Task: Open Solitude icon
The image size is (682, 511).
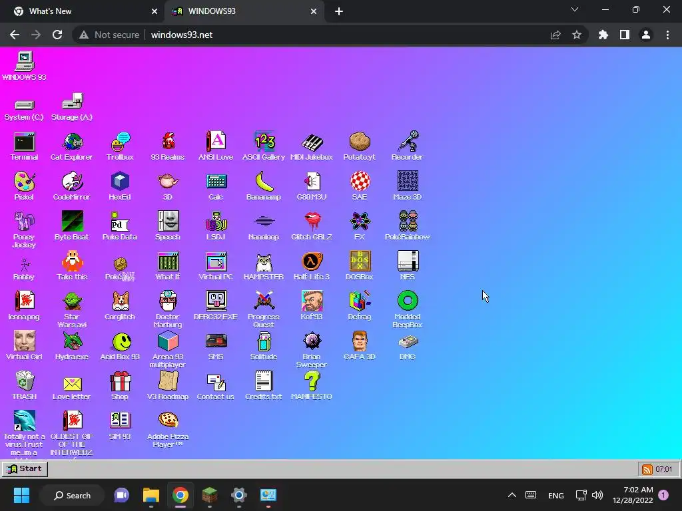Action: [264, 346]
